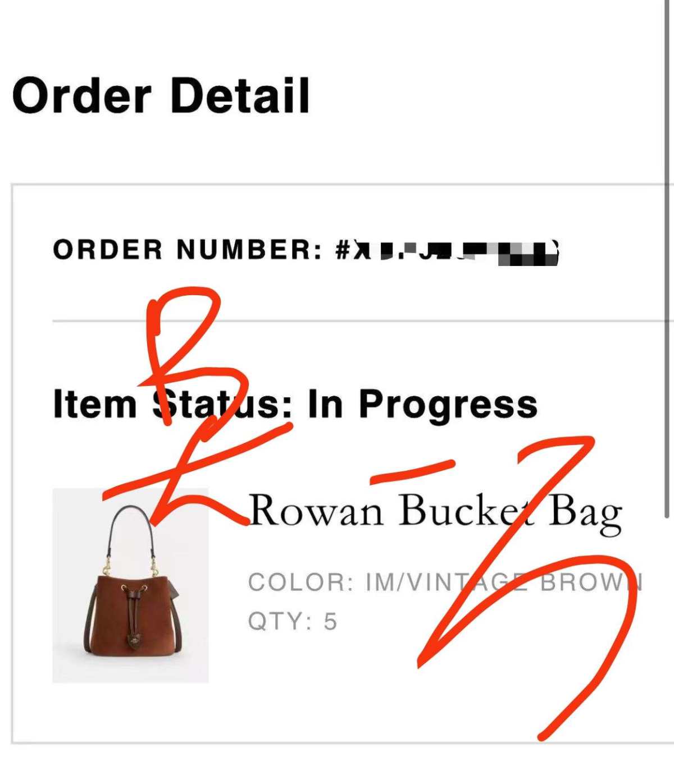Click the hash symbol before order number
This screenshot has width=674, height=766.
[x=343, y=250]
